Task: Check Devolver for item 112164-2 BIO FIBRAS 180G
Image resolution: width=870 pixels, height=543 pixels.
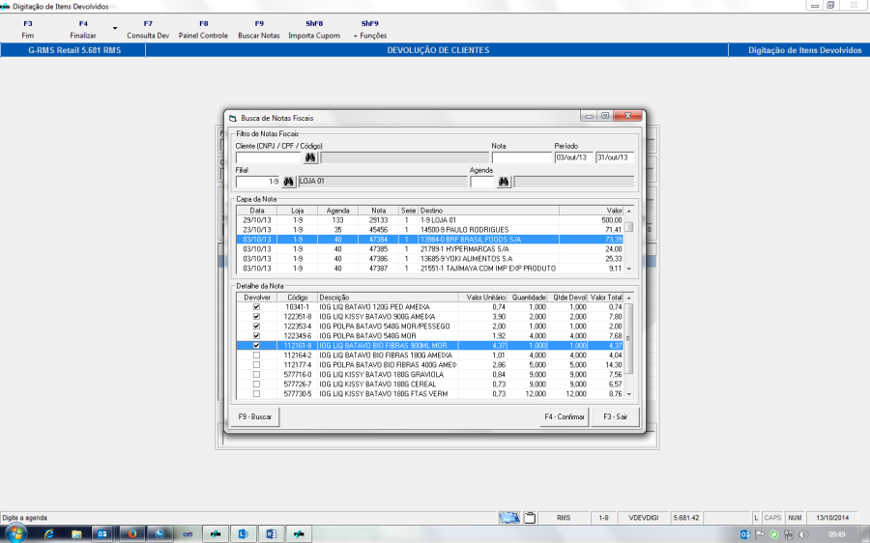Action: (x=256, y=356)
